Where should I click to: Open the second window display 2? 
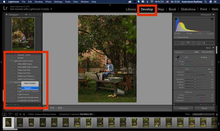pyautogui.click(x=10, y=114)
